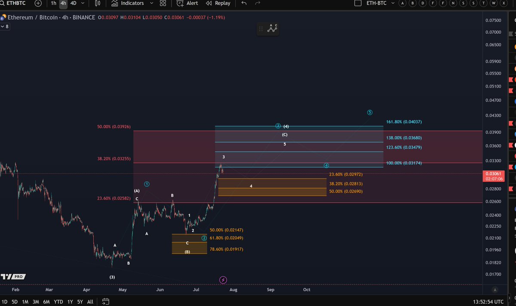The width and height of the screenshot is (516, 306).
Task: Click the Indicators chart icon
Action: point(114,3)
